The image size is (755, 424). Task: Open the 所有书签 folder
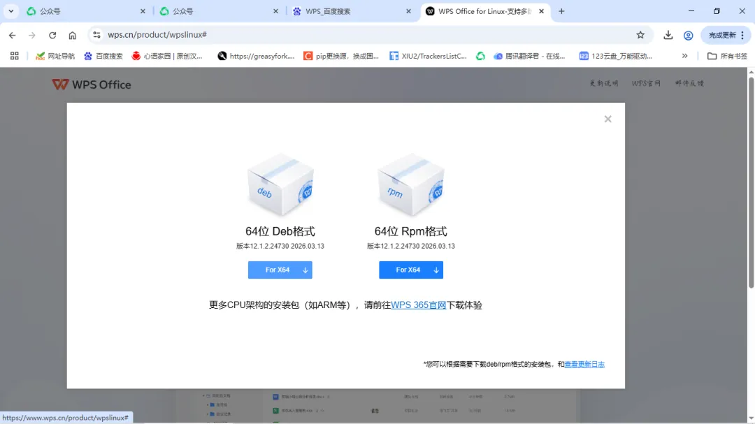pyautogui.click(x=727, y=56)
